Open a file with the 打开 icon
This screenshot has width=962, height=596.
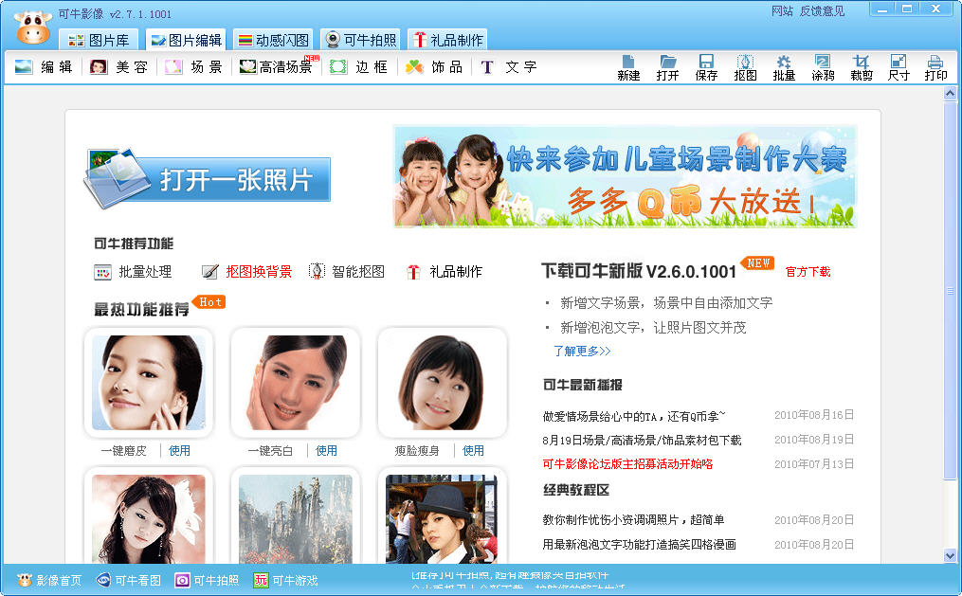pos(667,67)
